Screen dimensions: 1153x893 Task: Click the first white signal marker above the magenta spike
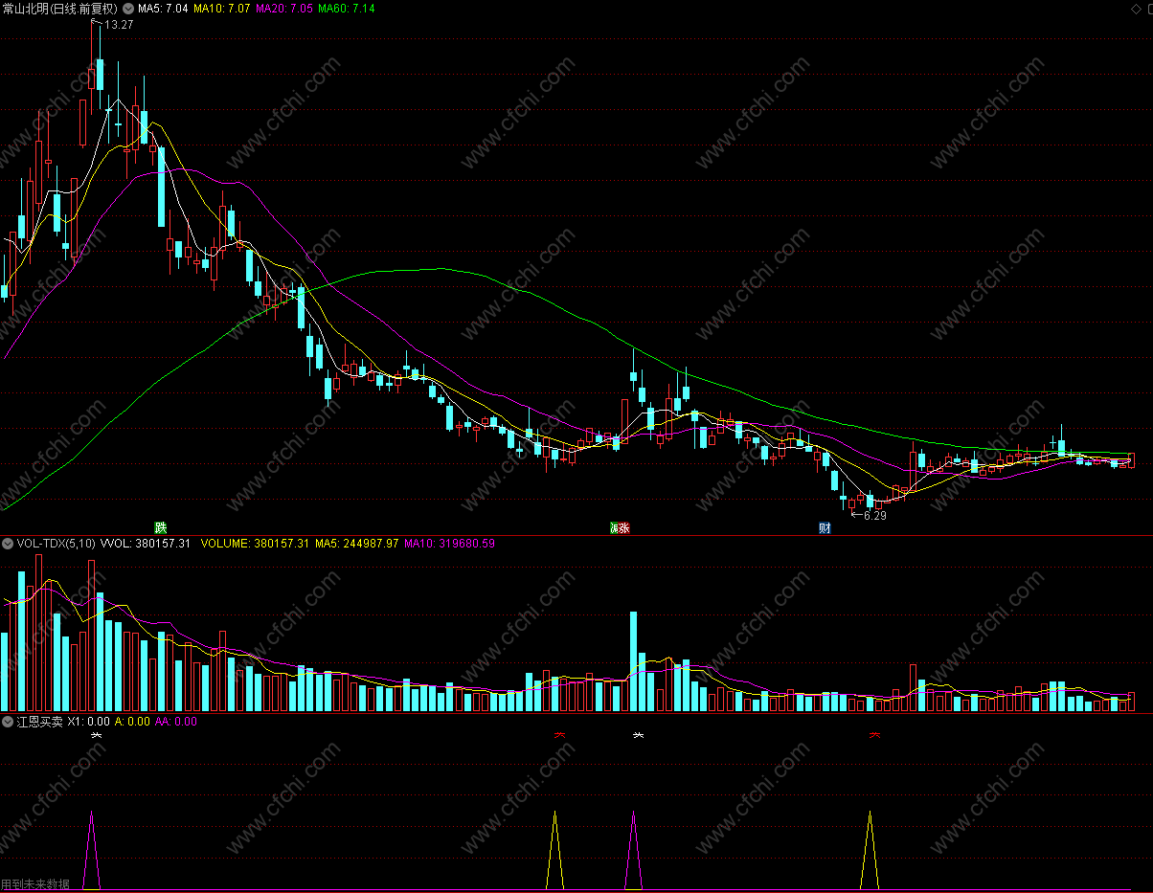point(96,735)
